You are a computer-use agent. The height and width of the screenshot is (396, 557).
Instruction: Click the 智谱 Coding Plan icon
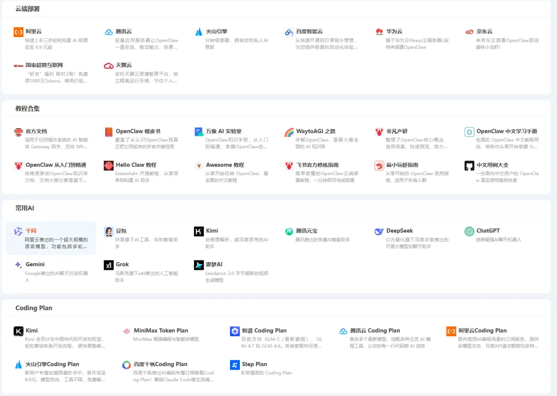point(235,331)
